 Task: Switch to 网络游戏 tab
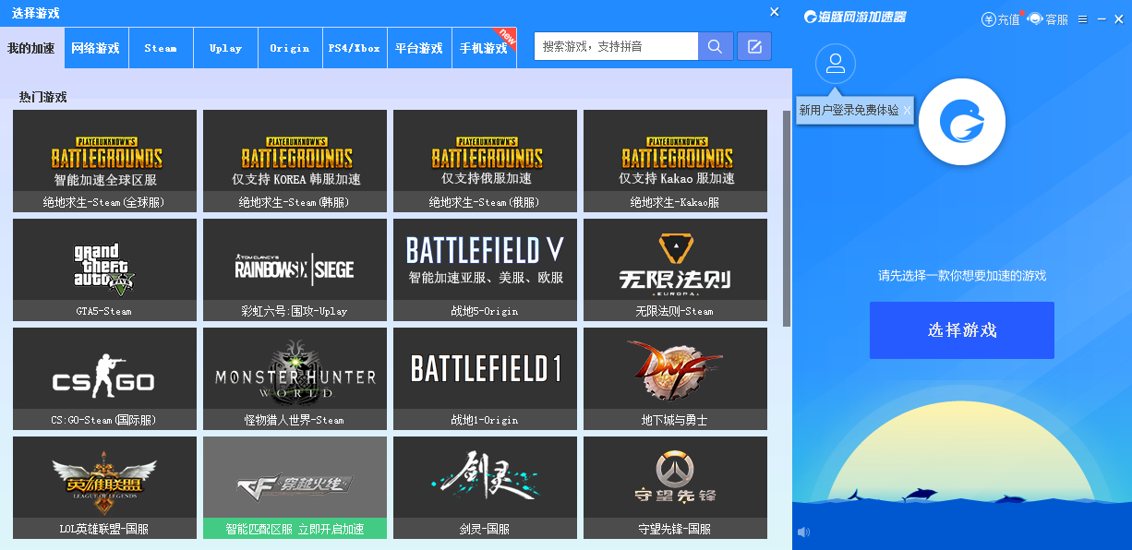point(96,48)
